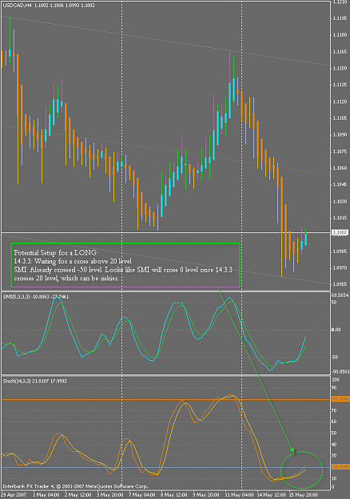Click the 1.1135 price axis label

pos(340,85)
